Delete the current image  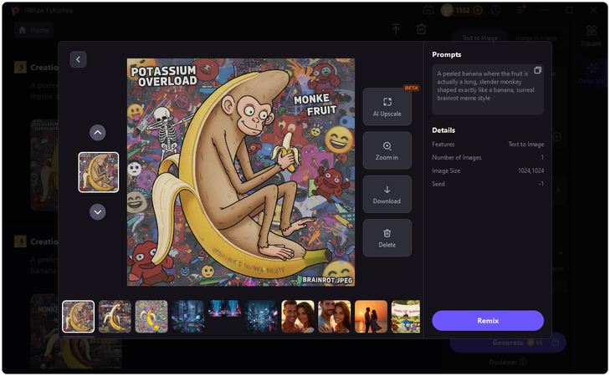387,238
